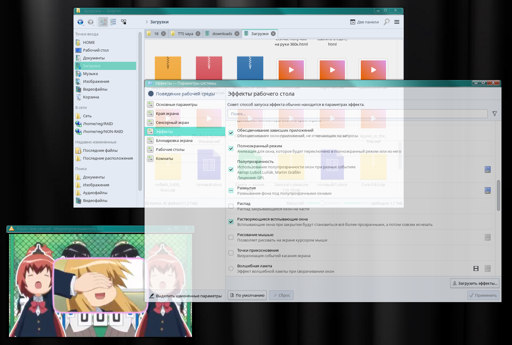
Task: Open HOME in the places panel
Action: 105,42
